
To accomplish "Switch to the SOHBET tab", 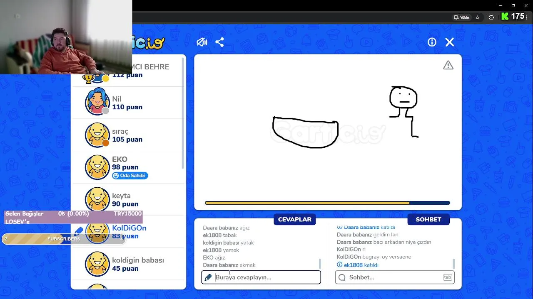I will click(x=428, y=220).
